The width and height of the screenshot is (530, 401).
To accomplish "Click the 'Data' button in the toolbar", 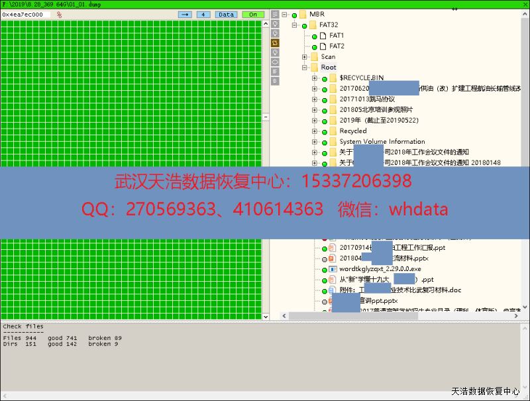I will click(227, 14).
